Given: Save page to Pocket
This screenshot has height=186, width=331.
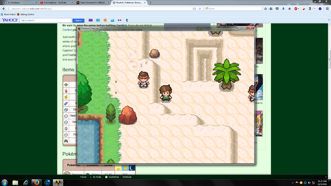Looking at the screenshot, I should pos(277,9).
